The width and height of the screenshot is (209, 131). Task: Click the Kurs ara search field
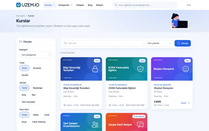click(103, 43)
